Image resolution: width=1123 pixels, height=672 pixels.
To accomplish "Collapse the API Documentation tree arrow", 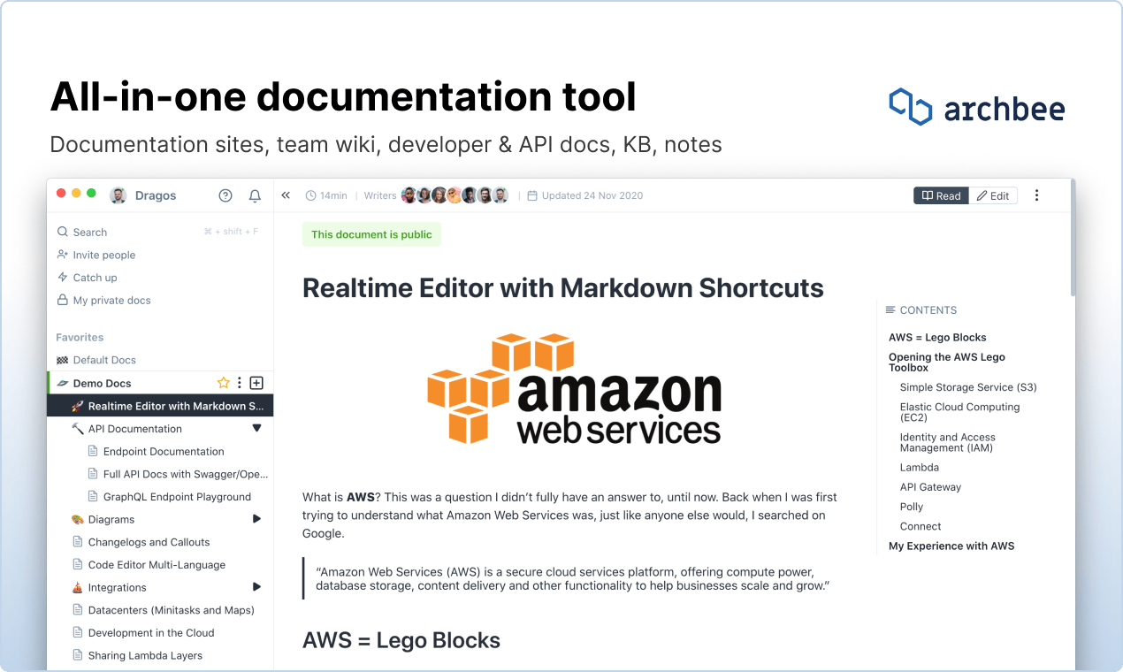I will coord(257,429).
